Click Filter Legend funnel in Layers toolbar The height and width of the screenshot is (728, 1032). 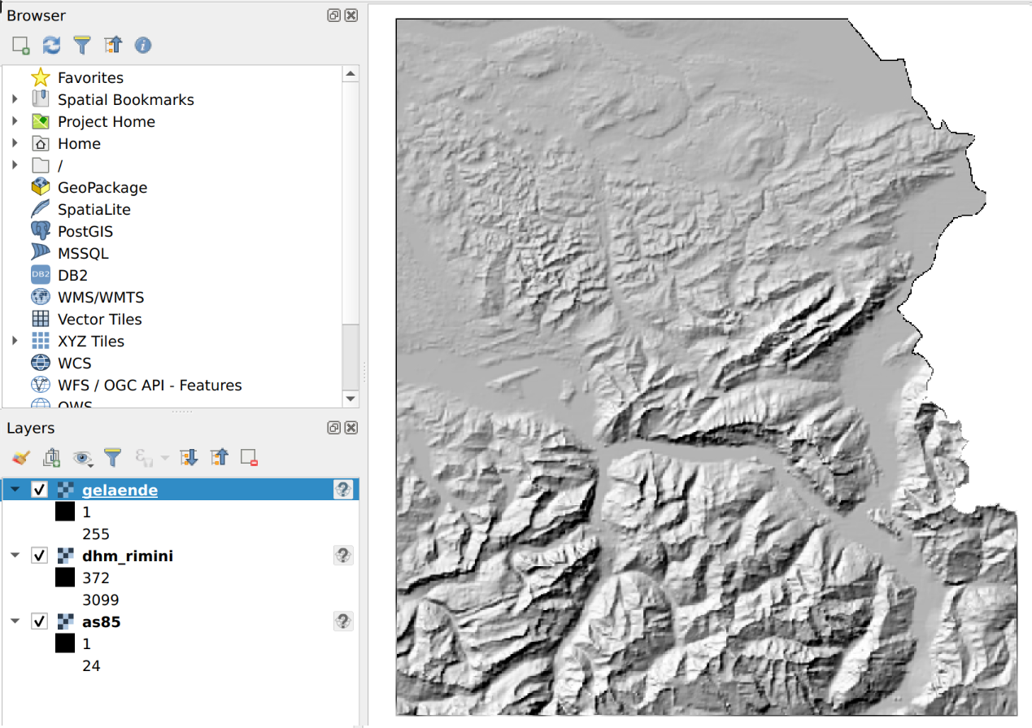tap(113, 458)
